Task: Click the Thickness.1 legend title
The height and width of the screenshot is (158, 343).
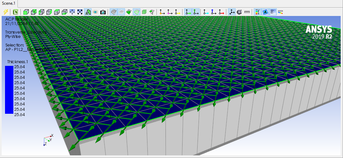Action: (17, 62)
